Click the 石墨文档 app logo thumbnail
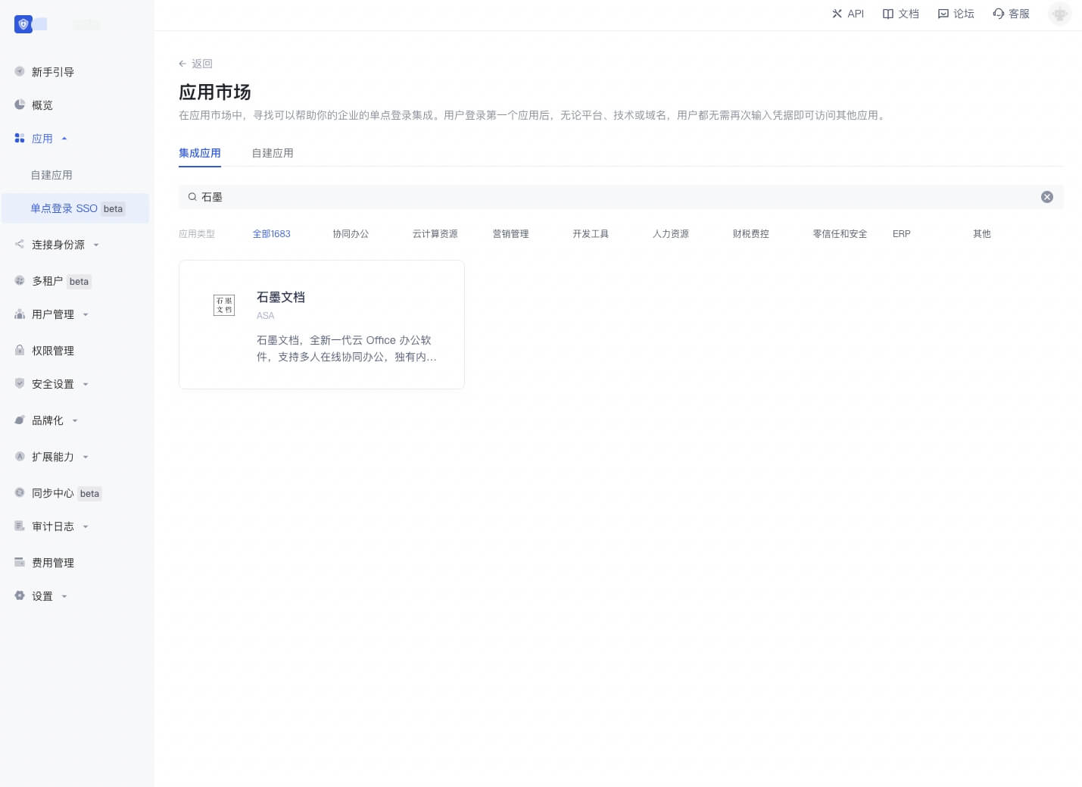This screenshot has height=787, width=1082. tap(224, 305)
